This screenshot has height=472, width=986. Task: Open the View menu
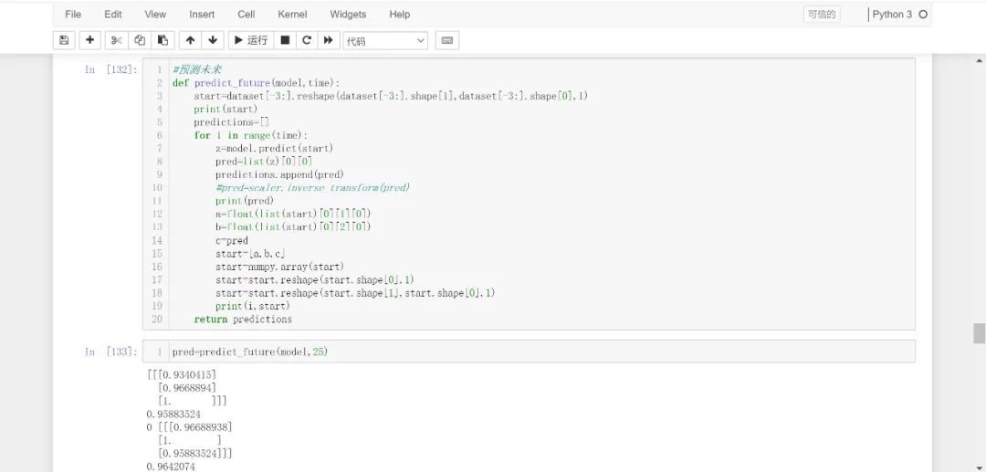point(155,14)
